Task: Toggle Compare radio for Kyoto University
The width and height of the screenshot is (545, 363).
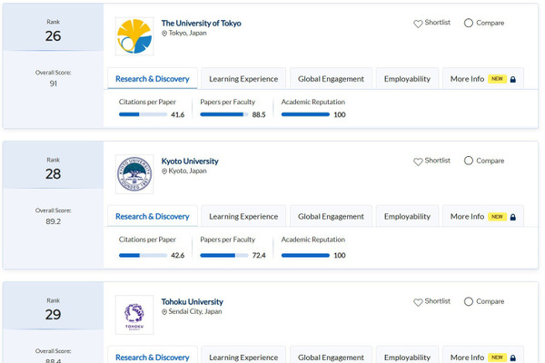Action: (x=469, y=162)
